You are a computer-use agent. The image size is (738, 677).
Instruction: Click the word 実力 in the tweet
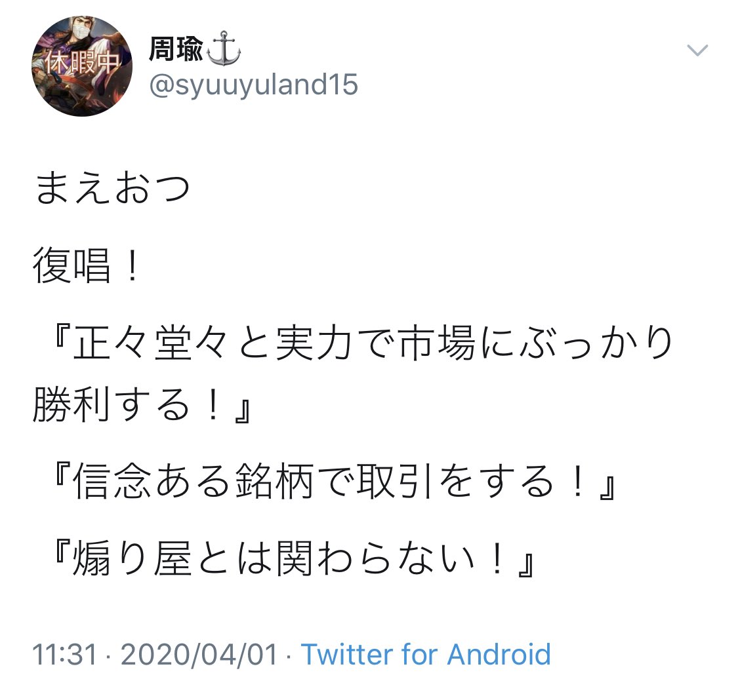(x=314, y=343)
